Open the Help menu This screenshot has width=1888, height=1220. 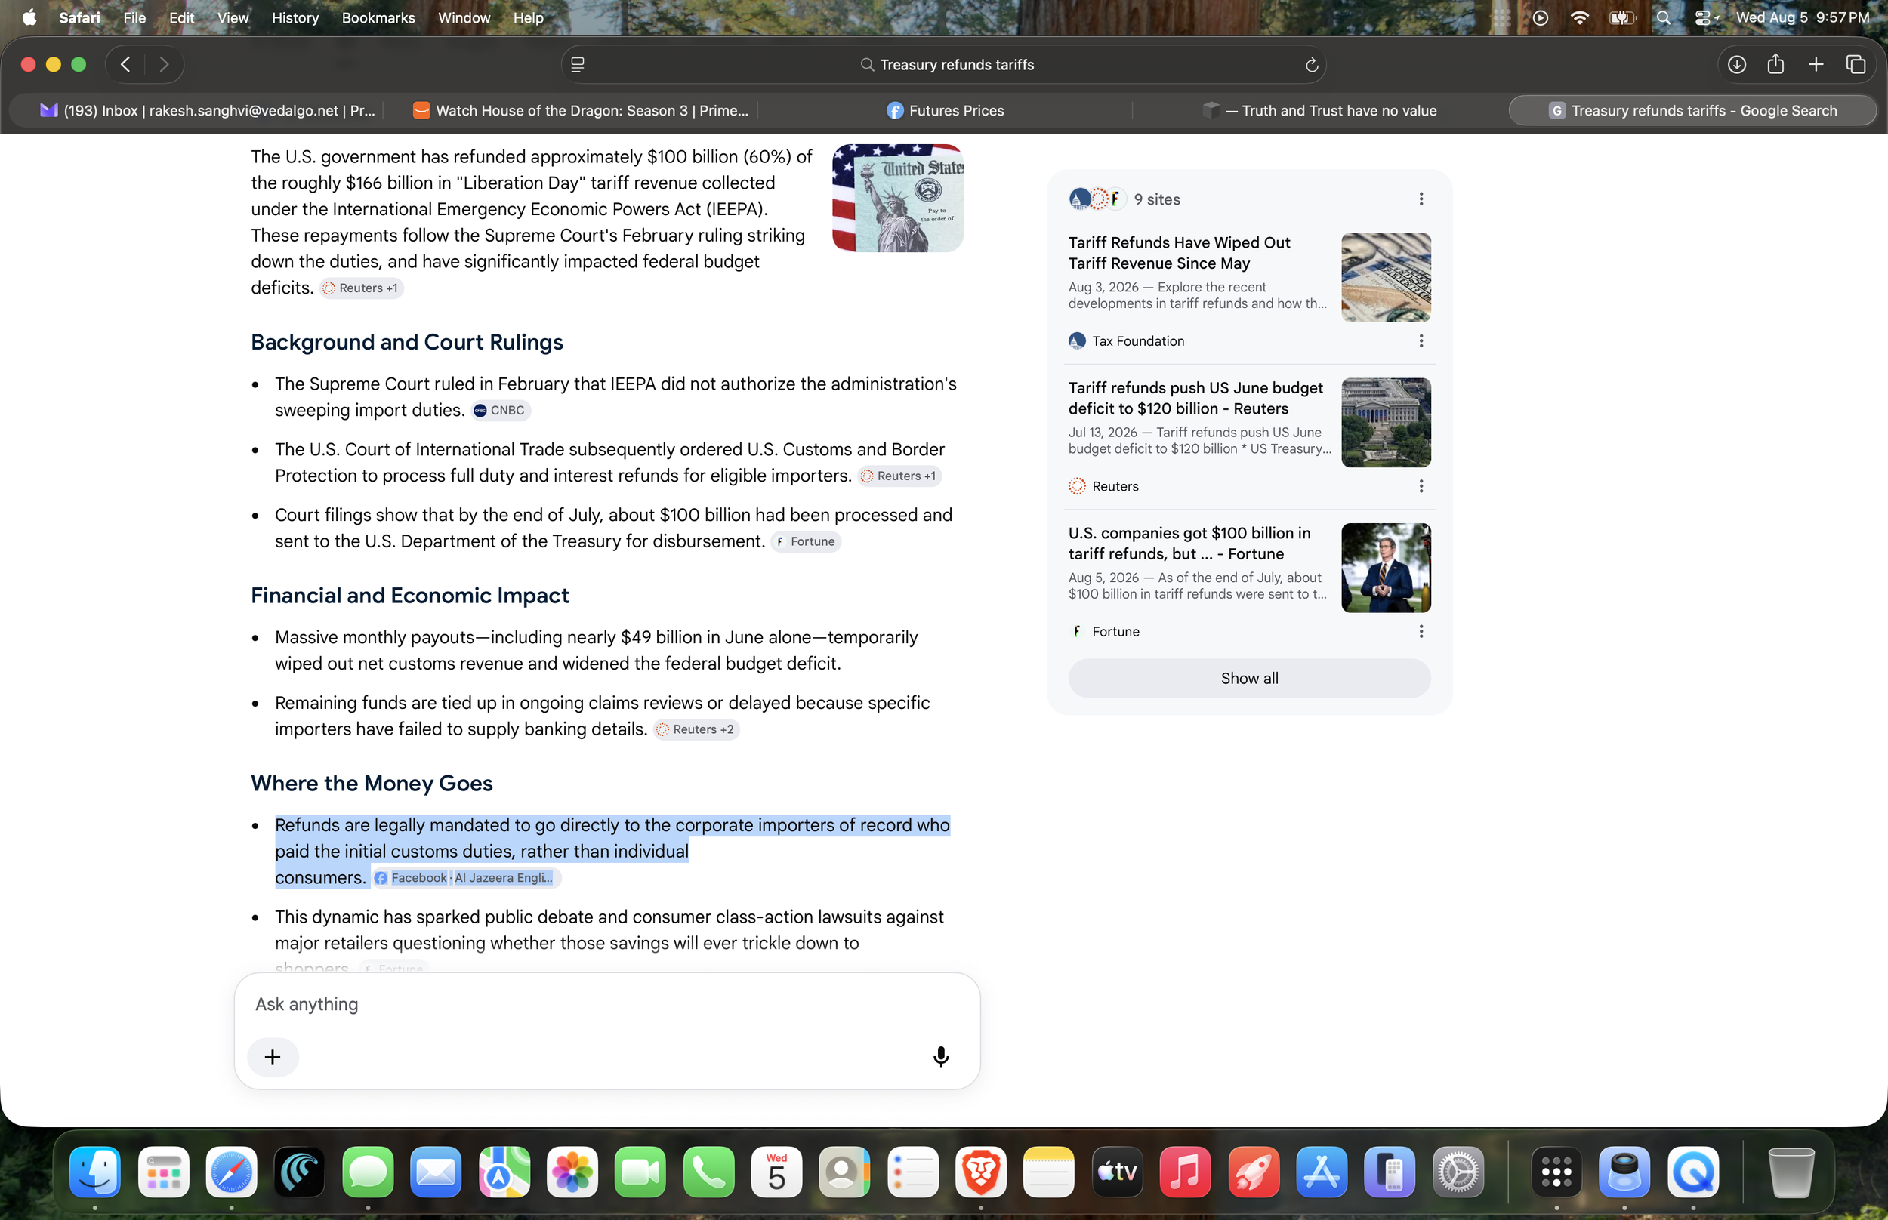(528, 17)
